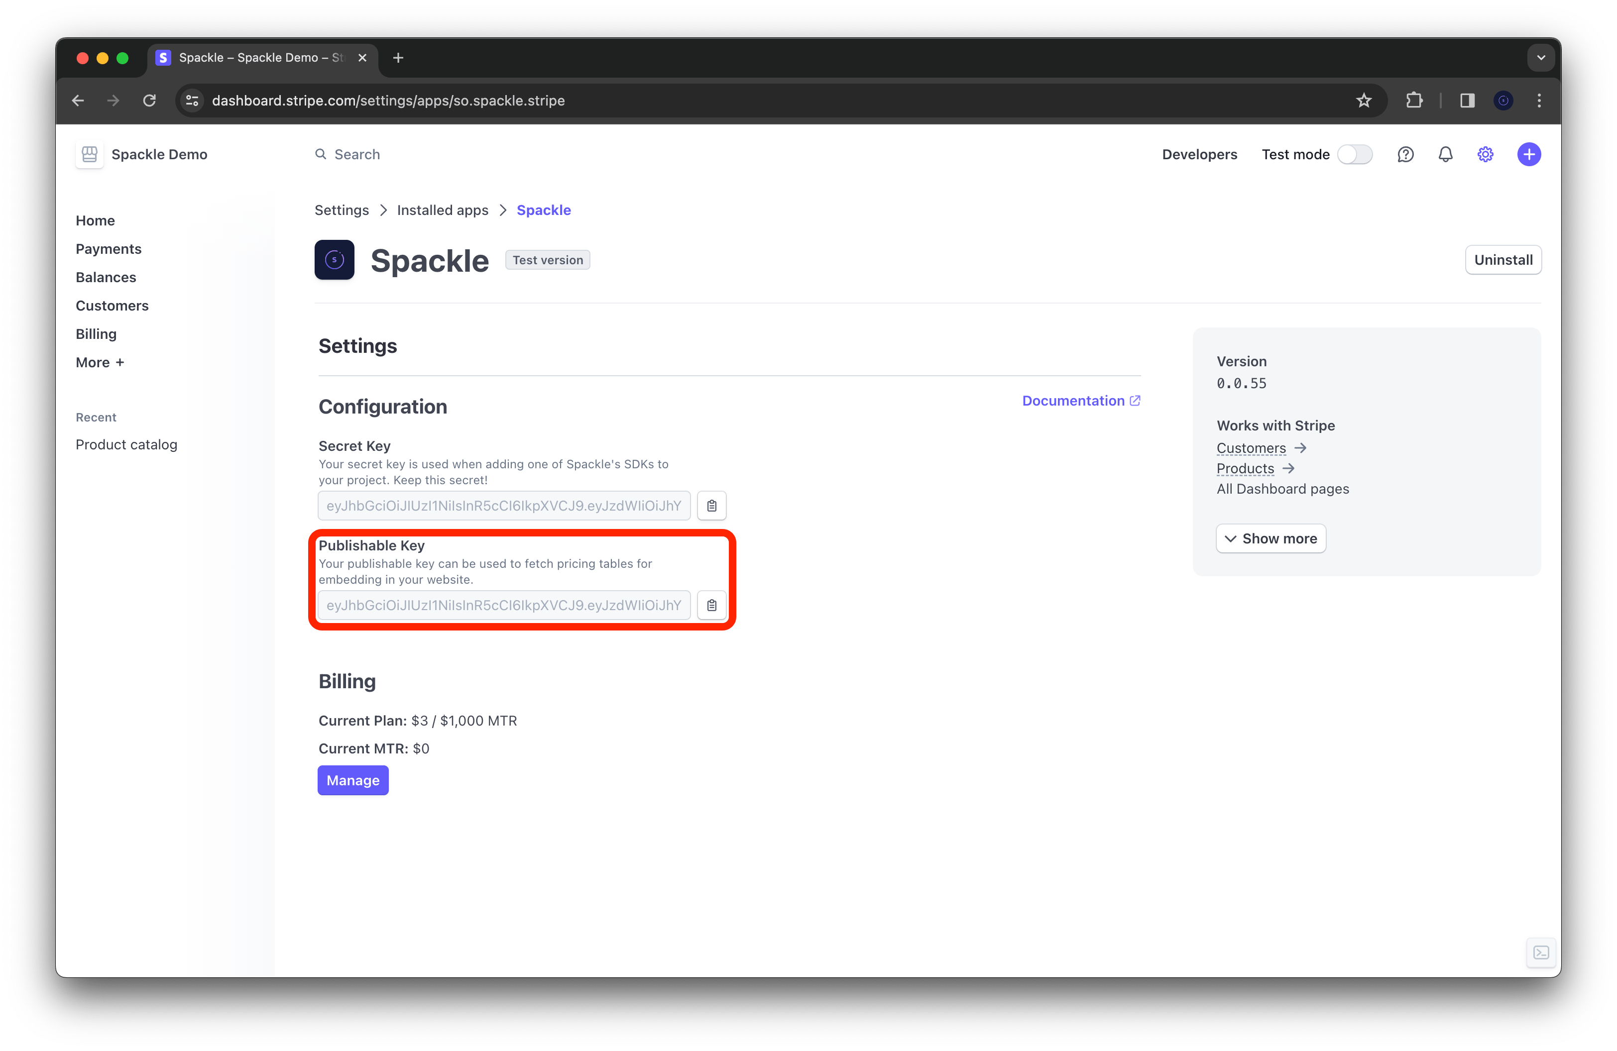Toggle the browser side panel
Viewport: 1617px width, 1051px height.
coord(1467,101)
